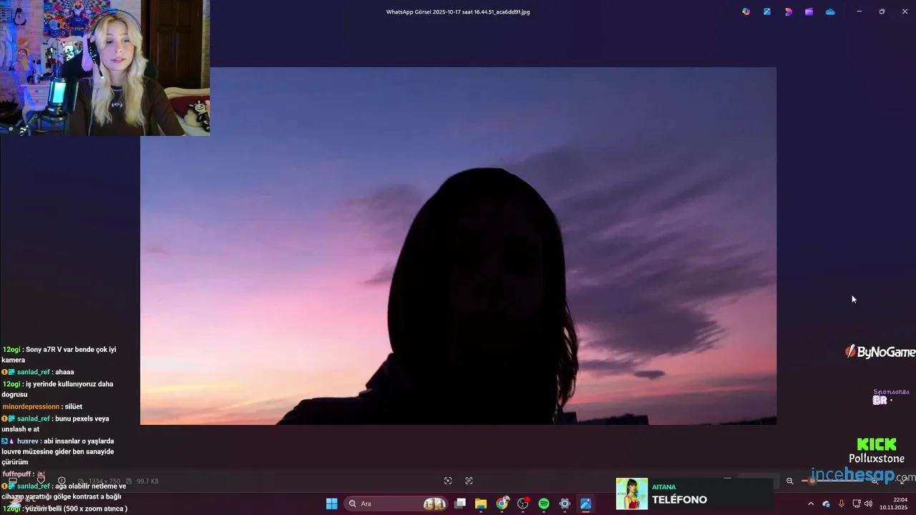Click the zoom out magnifier icon
916x515 pixels.
point(790,481)
